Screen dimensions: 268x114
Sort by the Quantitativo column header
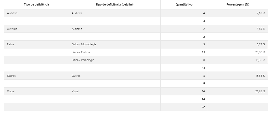click(184, 5)
